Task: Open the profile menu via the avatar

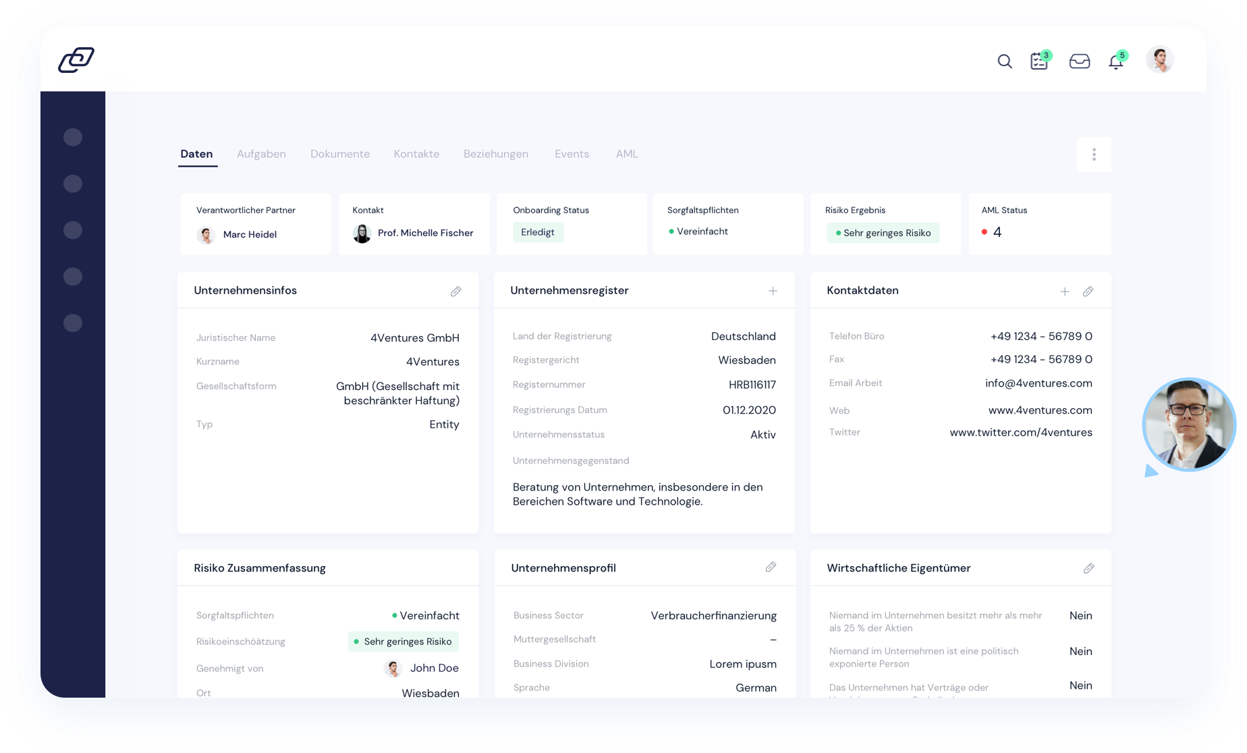Action: click(1159, 59)
